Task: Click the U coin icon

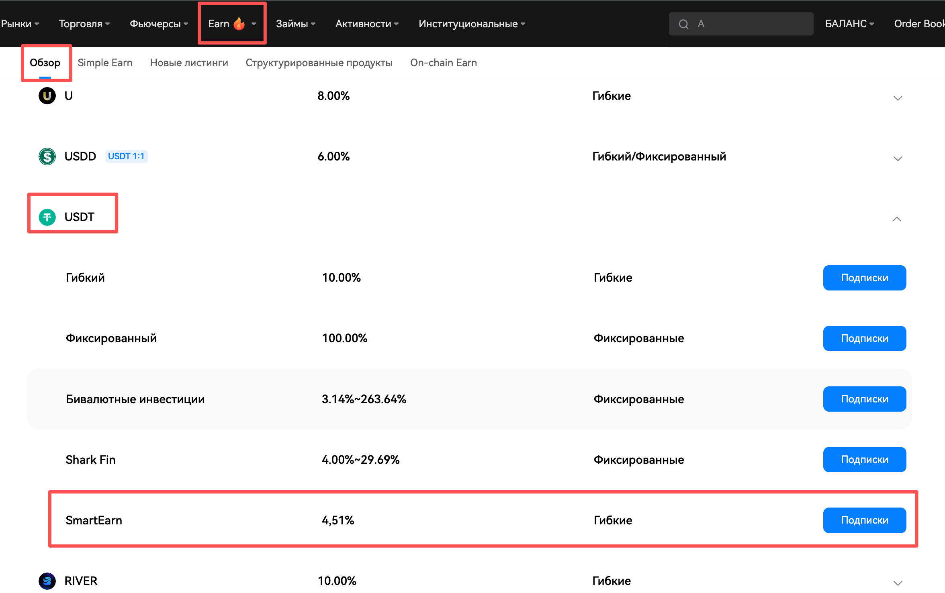Action: (x=47, y=96)
